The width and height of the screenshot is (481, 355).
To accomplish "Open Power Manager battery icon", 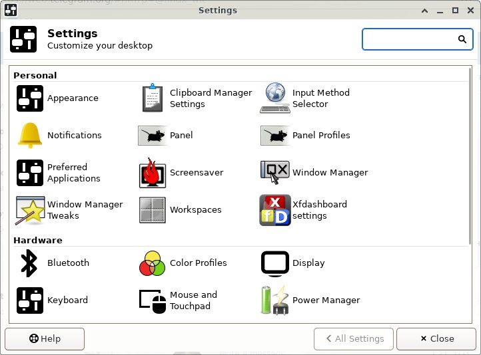I will coord(275,300).
